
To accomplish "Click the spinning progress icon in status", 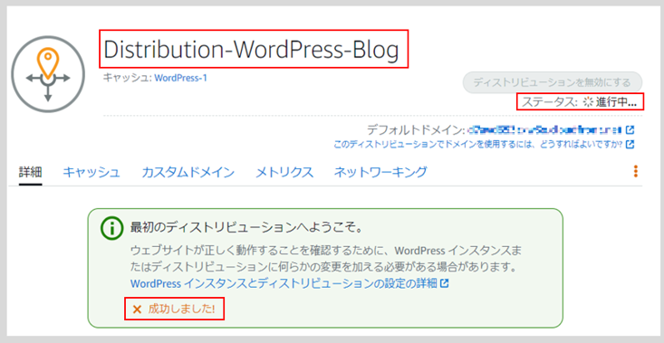I will tap(588, 102).
